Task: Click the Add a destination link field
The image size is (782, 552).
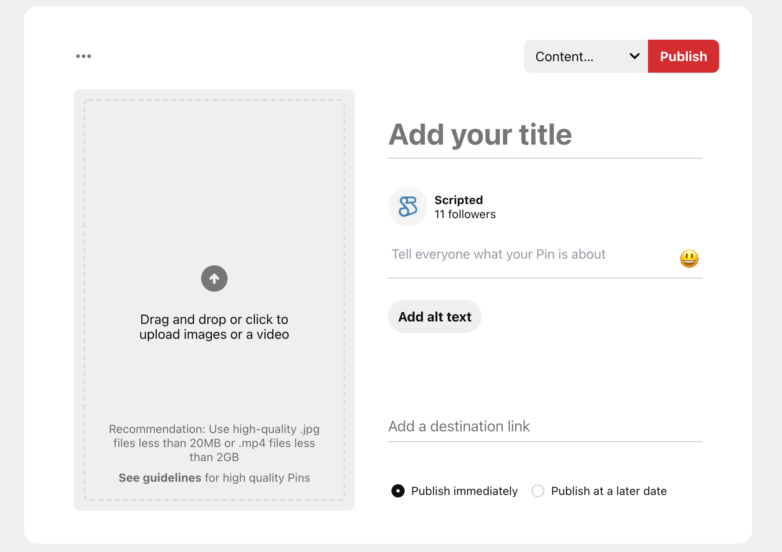Action: point(545,426)
